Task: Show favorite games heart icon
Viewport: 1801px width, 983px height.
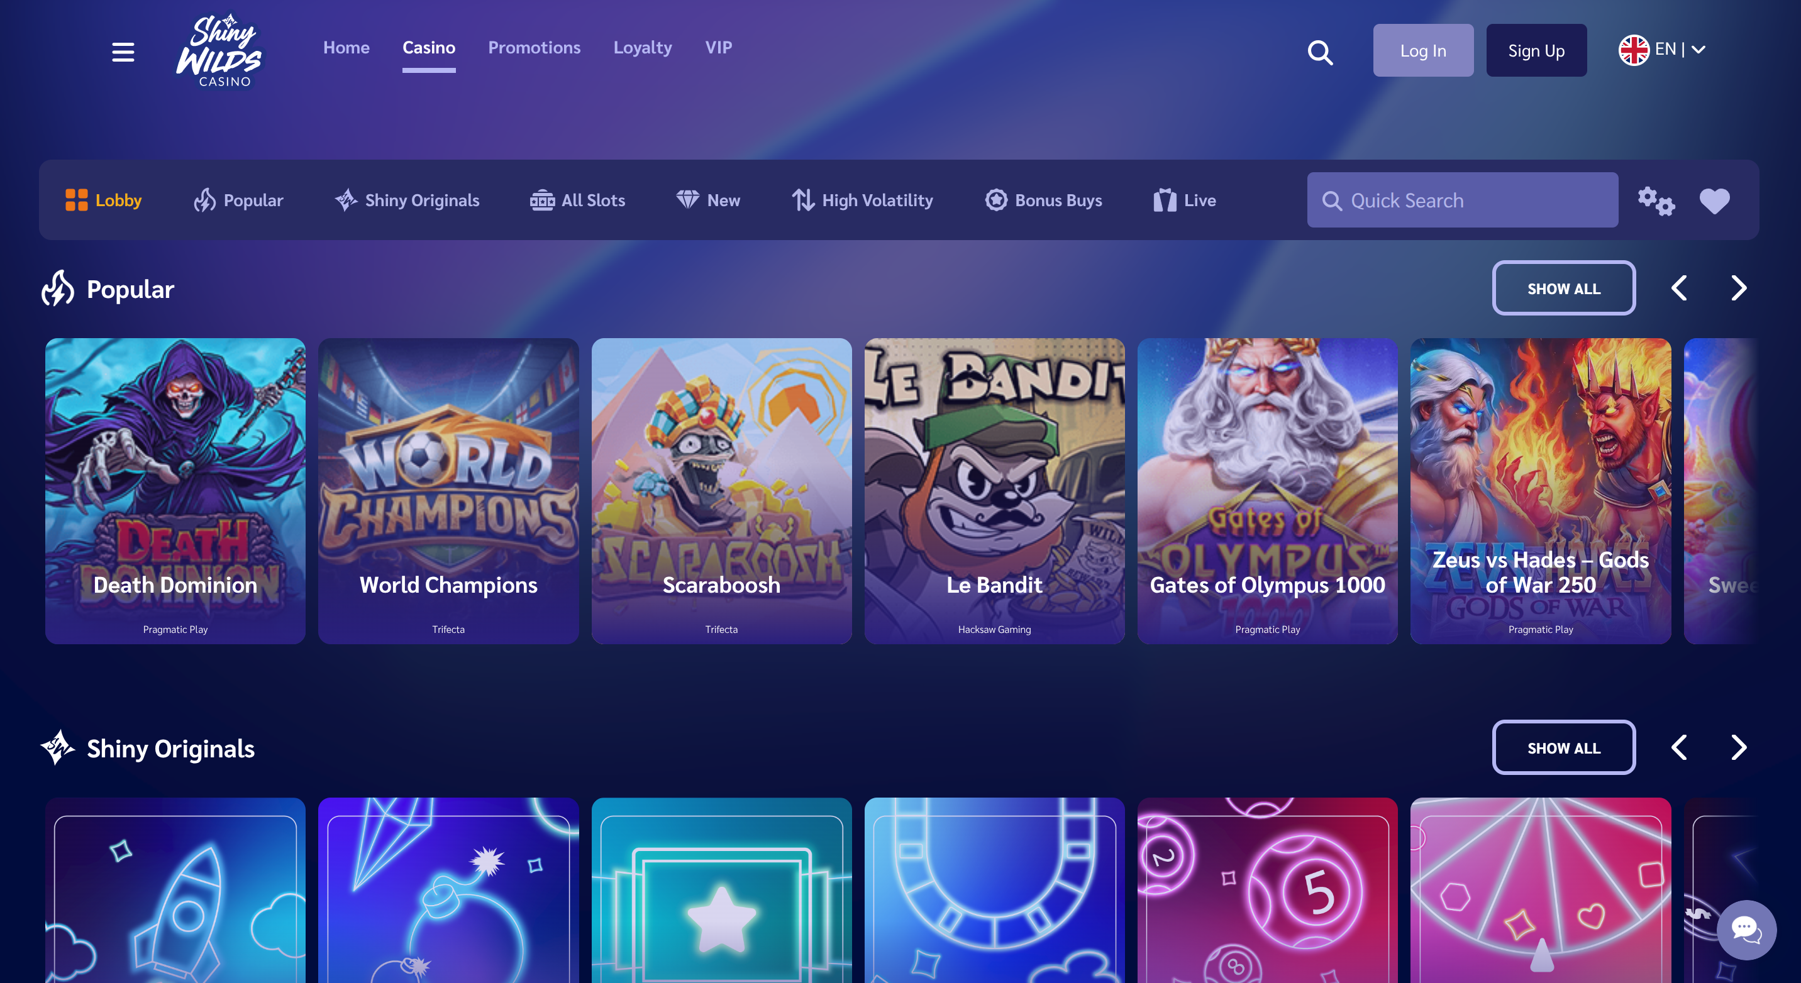Action: click(1714, 201)
